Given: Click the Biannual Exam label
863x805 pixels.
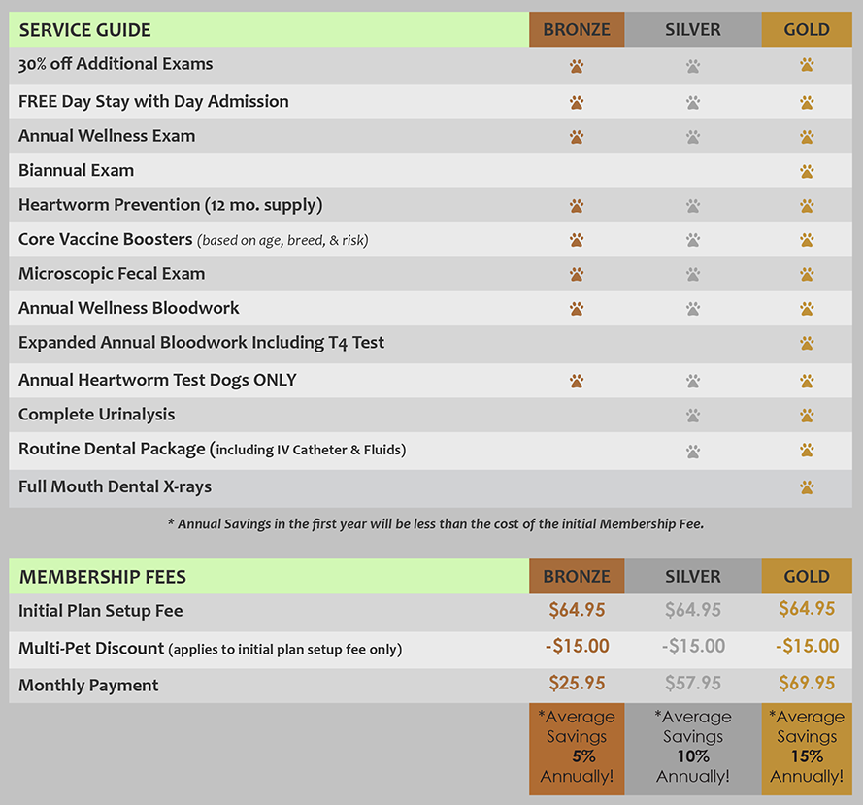Looking at the screenshot, I should pyautogui.click(x=76, y=170).
